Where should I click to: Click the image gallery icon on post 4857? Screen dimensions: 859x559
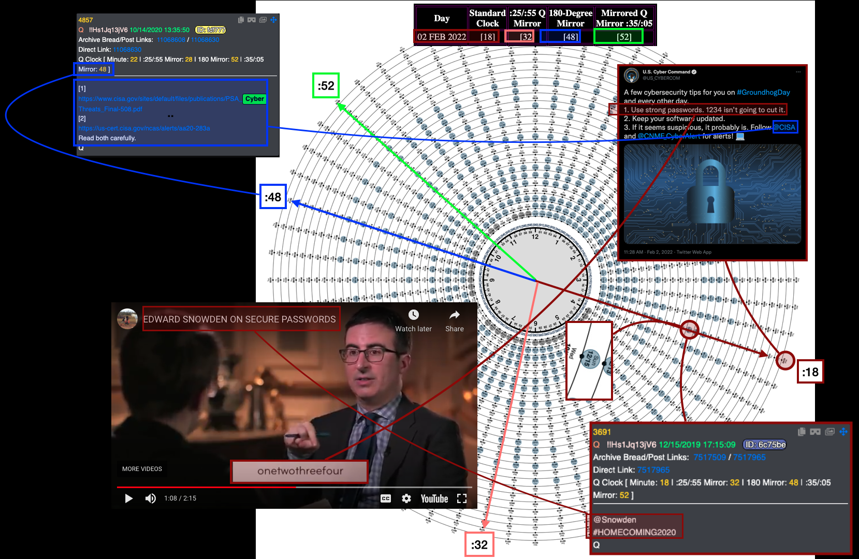263,20
